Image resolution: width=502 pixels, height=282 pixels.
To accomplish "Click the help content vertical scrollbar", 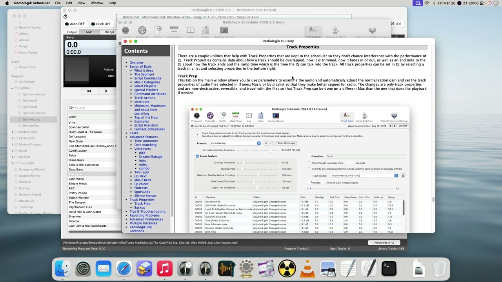I will coord(433,199).
